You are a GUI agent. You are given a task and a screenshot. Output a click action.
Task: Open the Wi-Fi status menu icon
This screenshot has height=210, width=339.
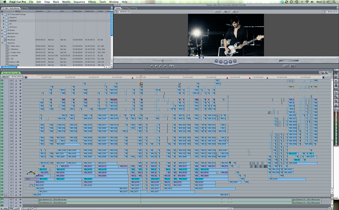coord(307,2)
